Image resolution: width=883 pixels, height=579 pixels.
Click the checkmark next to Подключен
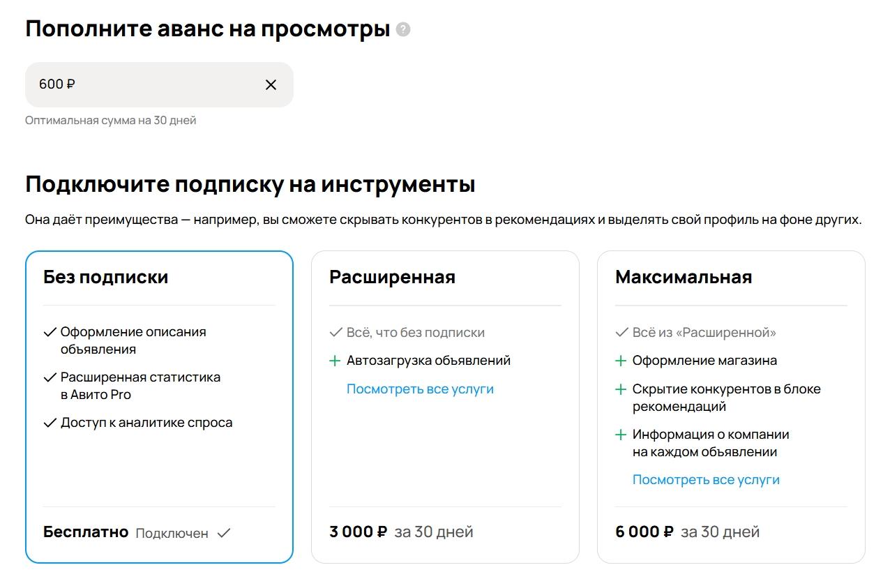tap(224, 533)
